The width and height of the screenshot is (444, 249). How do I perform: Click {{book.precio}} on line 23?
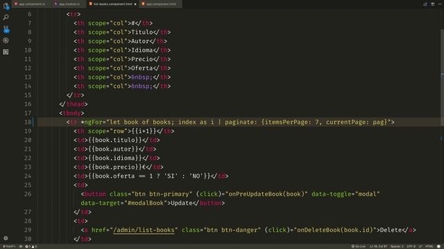click(115, 167)
